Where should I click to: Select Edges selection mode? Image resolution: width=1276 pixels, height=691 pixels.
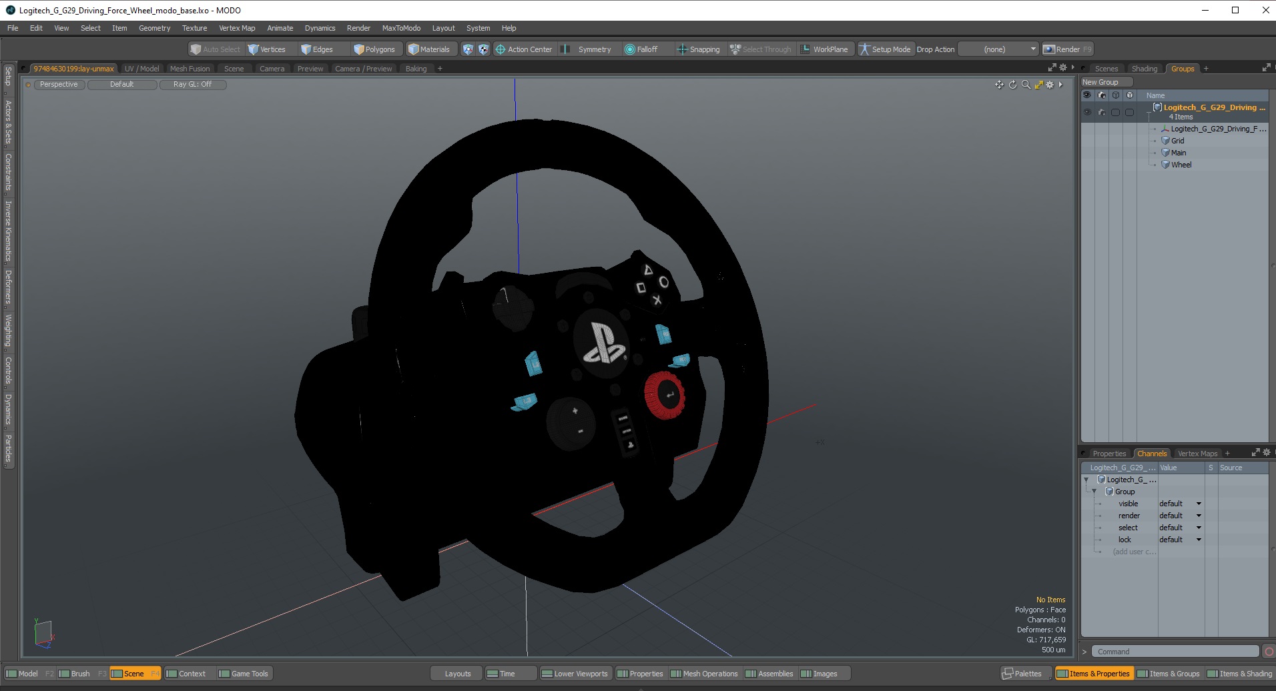point(317,49)
